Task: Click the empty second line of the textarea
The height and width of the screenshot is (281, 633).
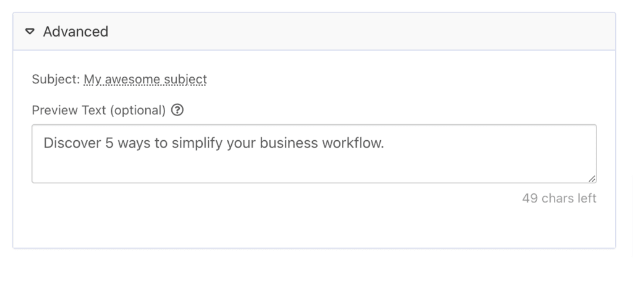Action: (247, 167)
